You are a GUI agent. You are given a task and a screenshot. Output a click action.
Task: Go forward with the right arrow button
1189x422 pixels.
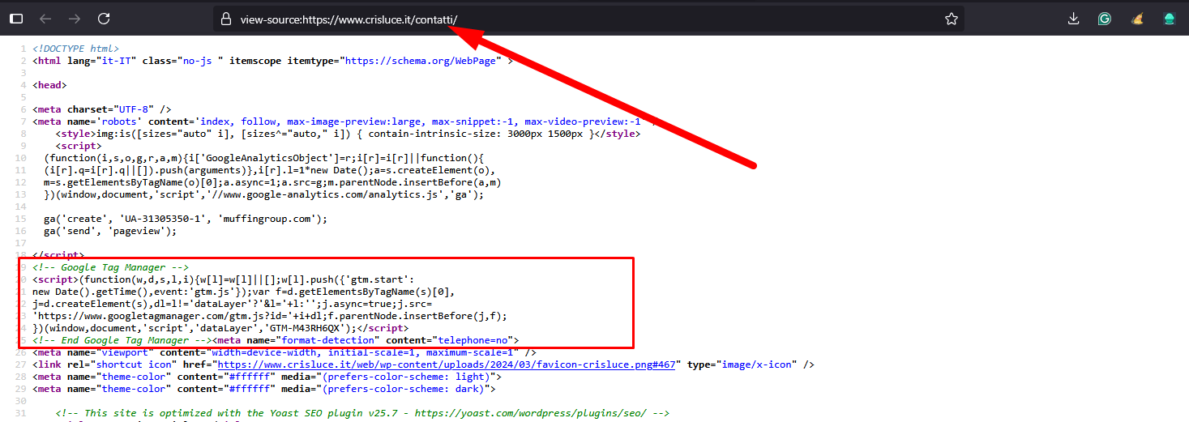click(75, 19)
